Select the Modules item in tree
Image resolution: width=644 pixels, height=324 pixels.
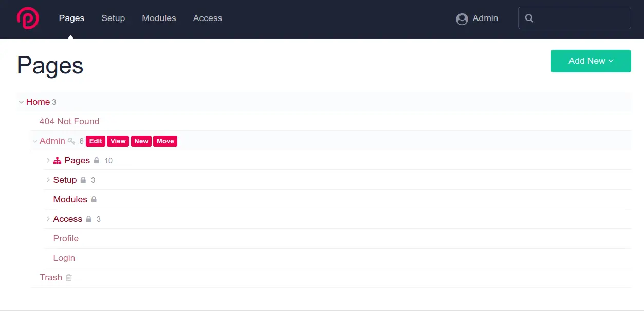[70, 199]
